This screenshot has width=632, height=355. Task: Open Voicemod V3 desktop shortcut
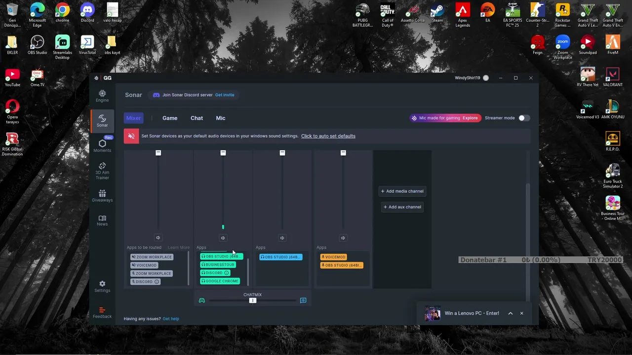pos(588,109)
